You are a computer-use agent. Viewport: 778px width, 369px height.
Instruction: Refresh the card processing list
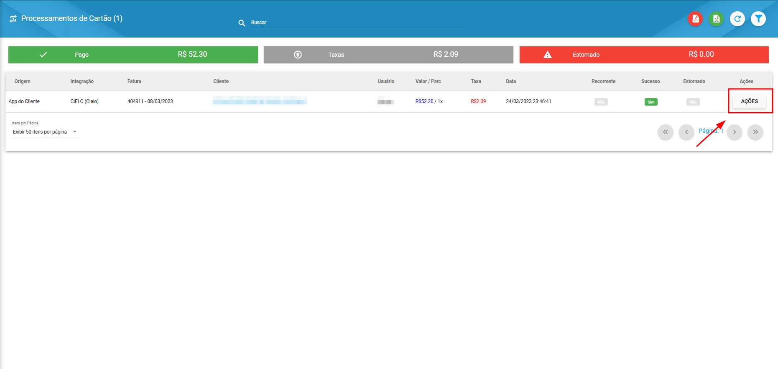click(x=737, y=19)
